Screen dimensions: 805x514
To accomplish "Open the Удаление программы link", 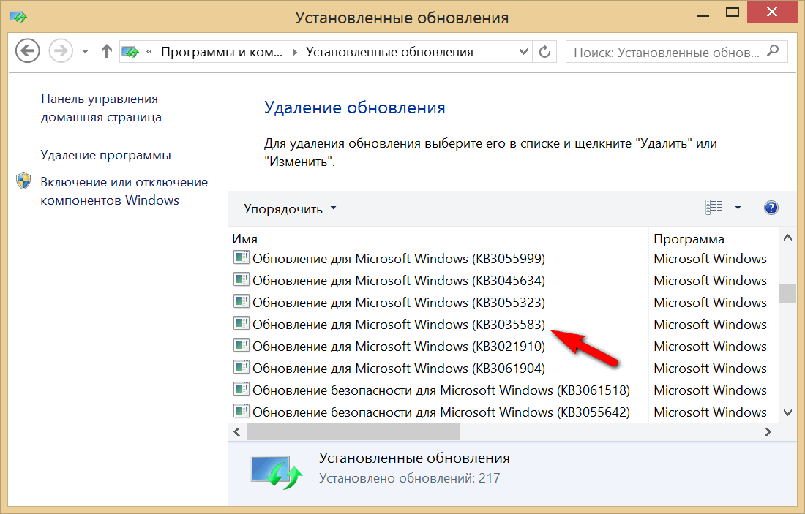I will tap(106, 155).
